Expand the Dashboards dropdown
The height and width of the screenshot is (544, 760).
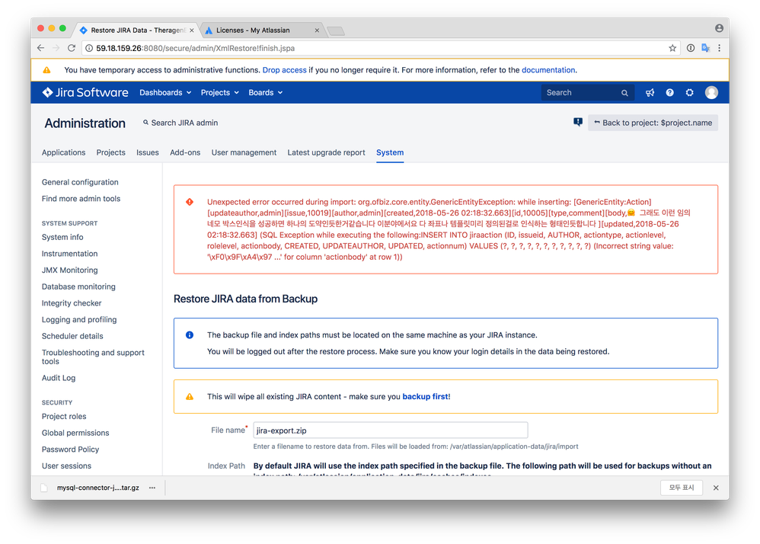(x=165, y=93)
